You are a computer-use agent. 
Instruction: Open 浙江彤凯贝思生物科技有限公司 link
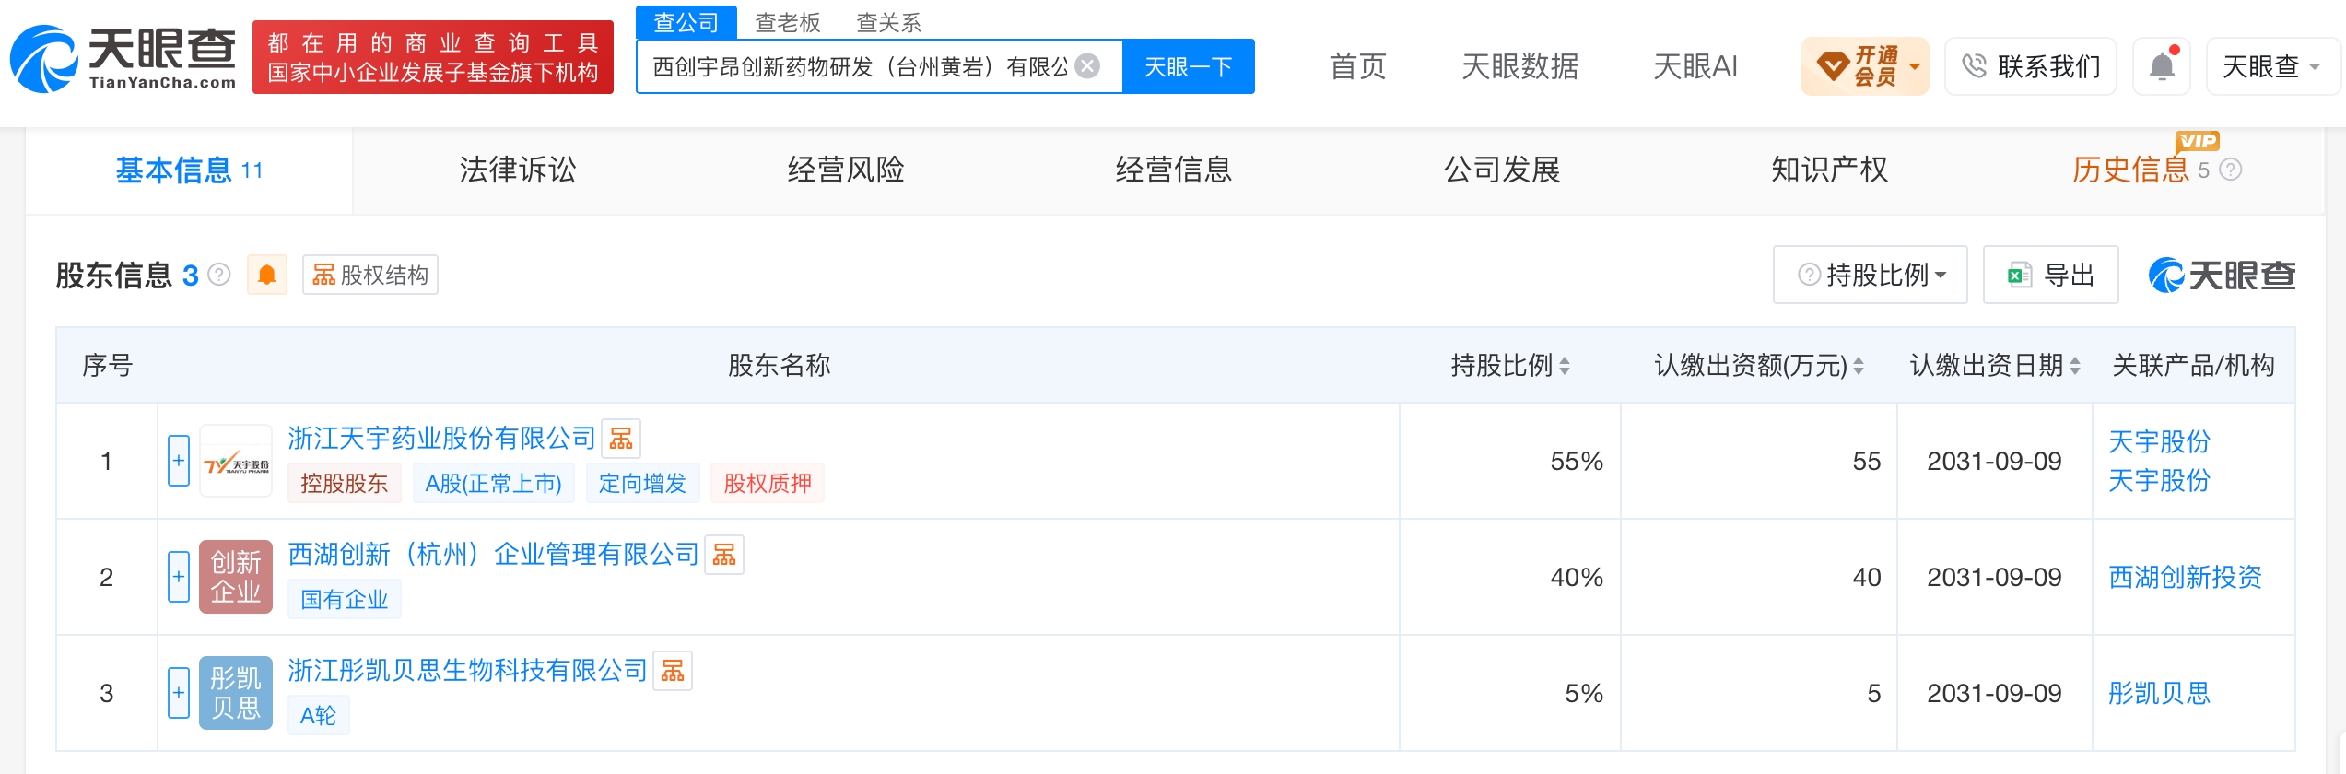[x=468, y=670]
